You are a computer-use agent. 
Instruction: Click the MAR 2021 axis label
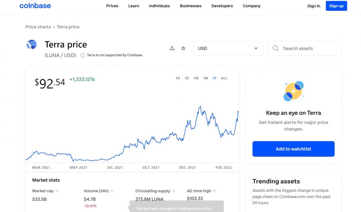[41, 168]
